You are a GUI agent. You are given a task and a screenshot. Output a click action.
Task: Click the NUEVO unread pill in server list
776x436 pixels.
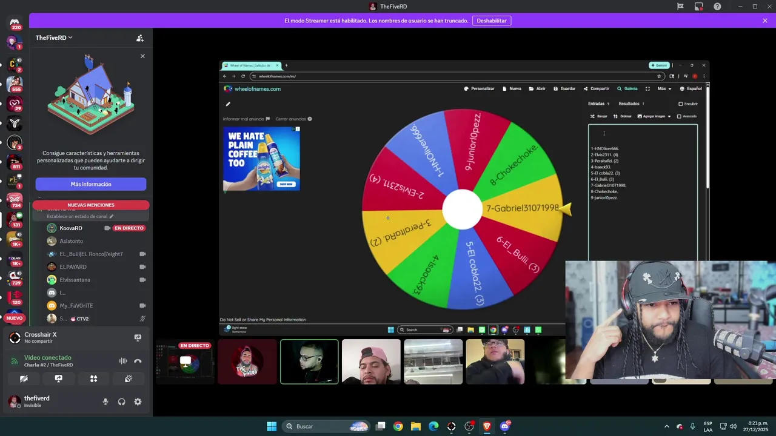tap(15, 318)
